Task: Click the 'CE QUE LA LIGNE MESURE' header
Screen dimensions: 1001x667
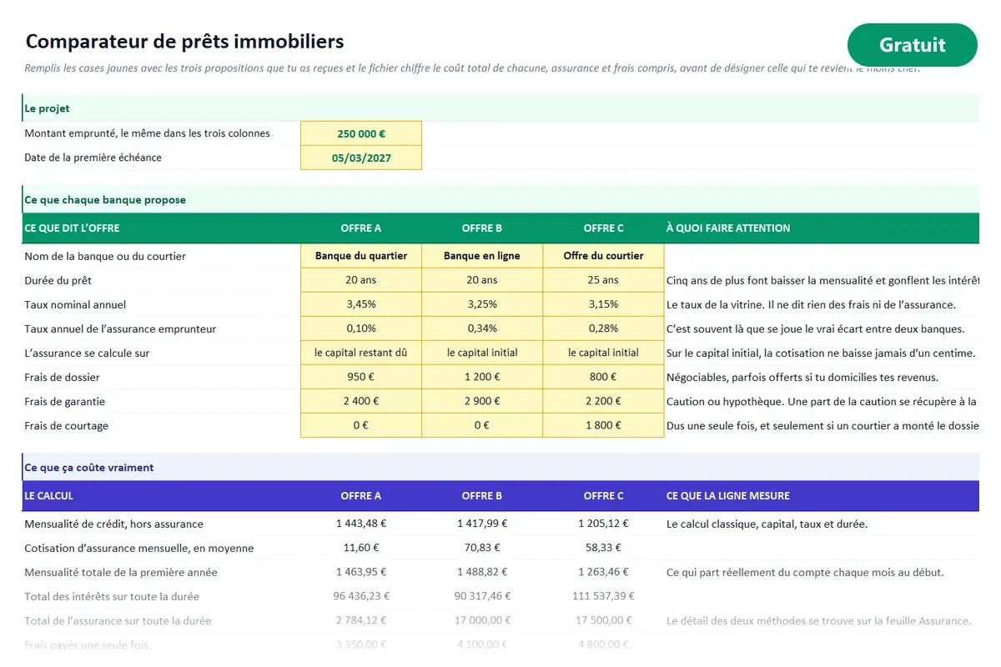Action: tap(728, 496)
